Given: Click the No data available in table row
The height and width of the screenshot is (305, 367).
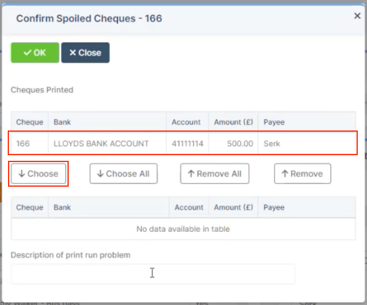Looking at the screenshot, I should [183, 229].
